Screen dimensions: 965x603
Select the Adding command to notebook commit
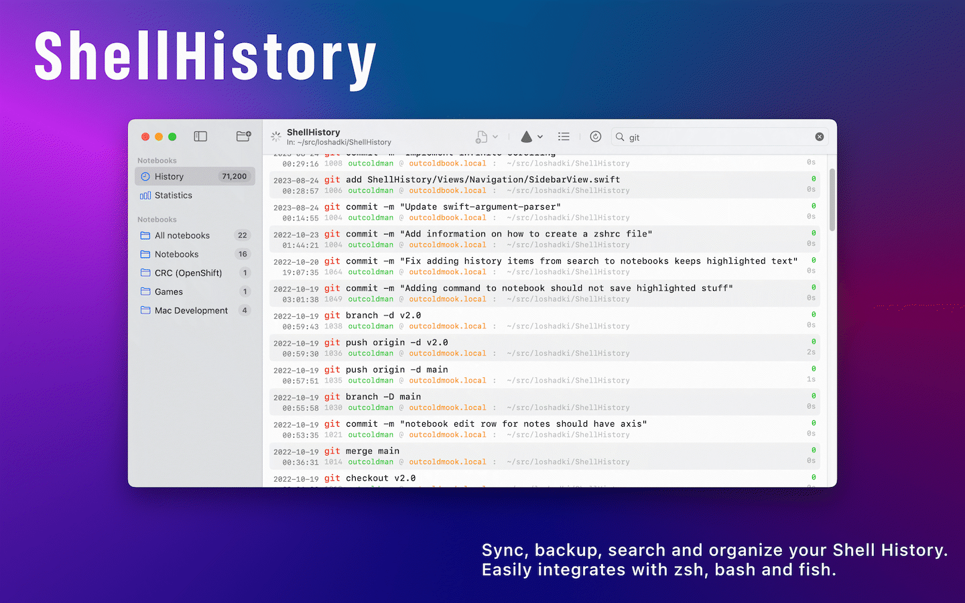coord(546,293)
